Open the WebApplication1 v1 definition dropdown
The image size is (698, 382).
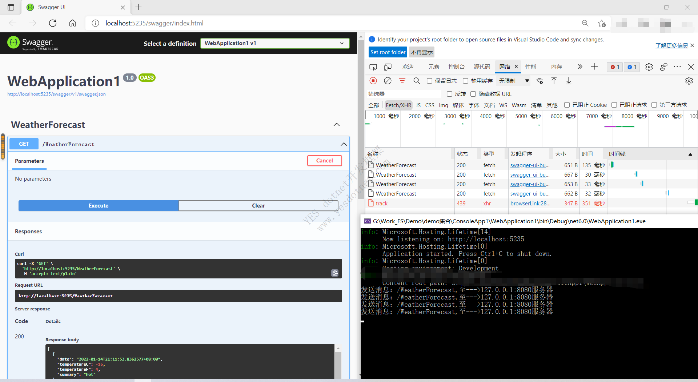click(x=275, y=43)
